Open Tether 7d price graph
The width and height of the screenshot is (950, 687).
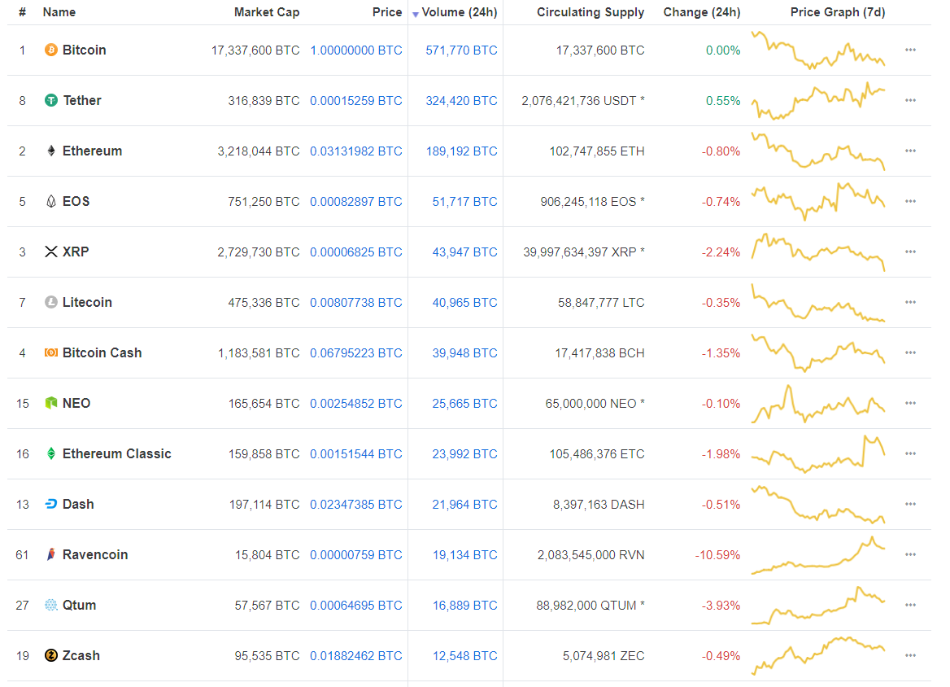(x=818, y=100)
